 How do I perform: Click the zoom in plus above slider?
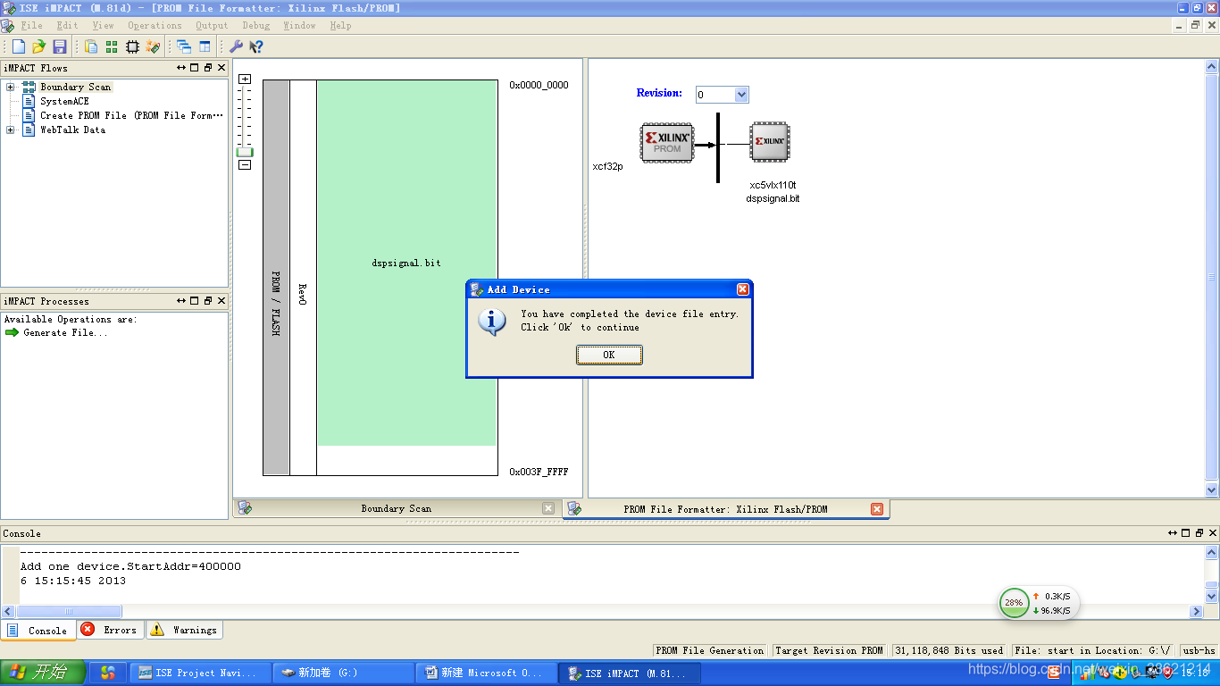click(x=245, y=79)
